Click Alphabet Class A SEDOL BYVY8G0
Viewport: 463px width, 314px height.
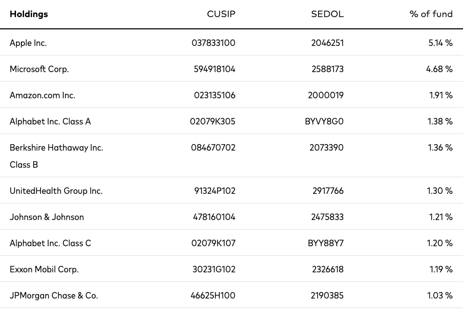pos(324,121)
